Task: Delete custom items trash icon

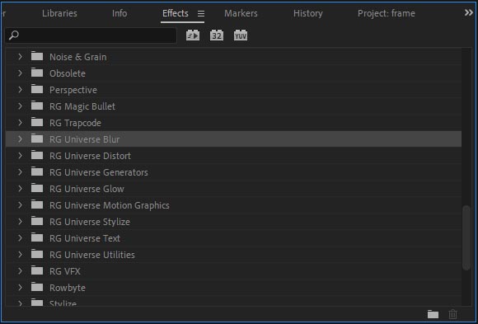Action: (x=453, y=314)
